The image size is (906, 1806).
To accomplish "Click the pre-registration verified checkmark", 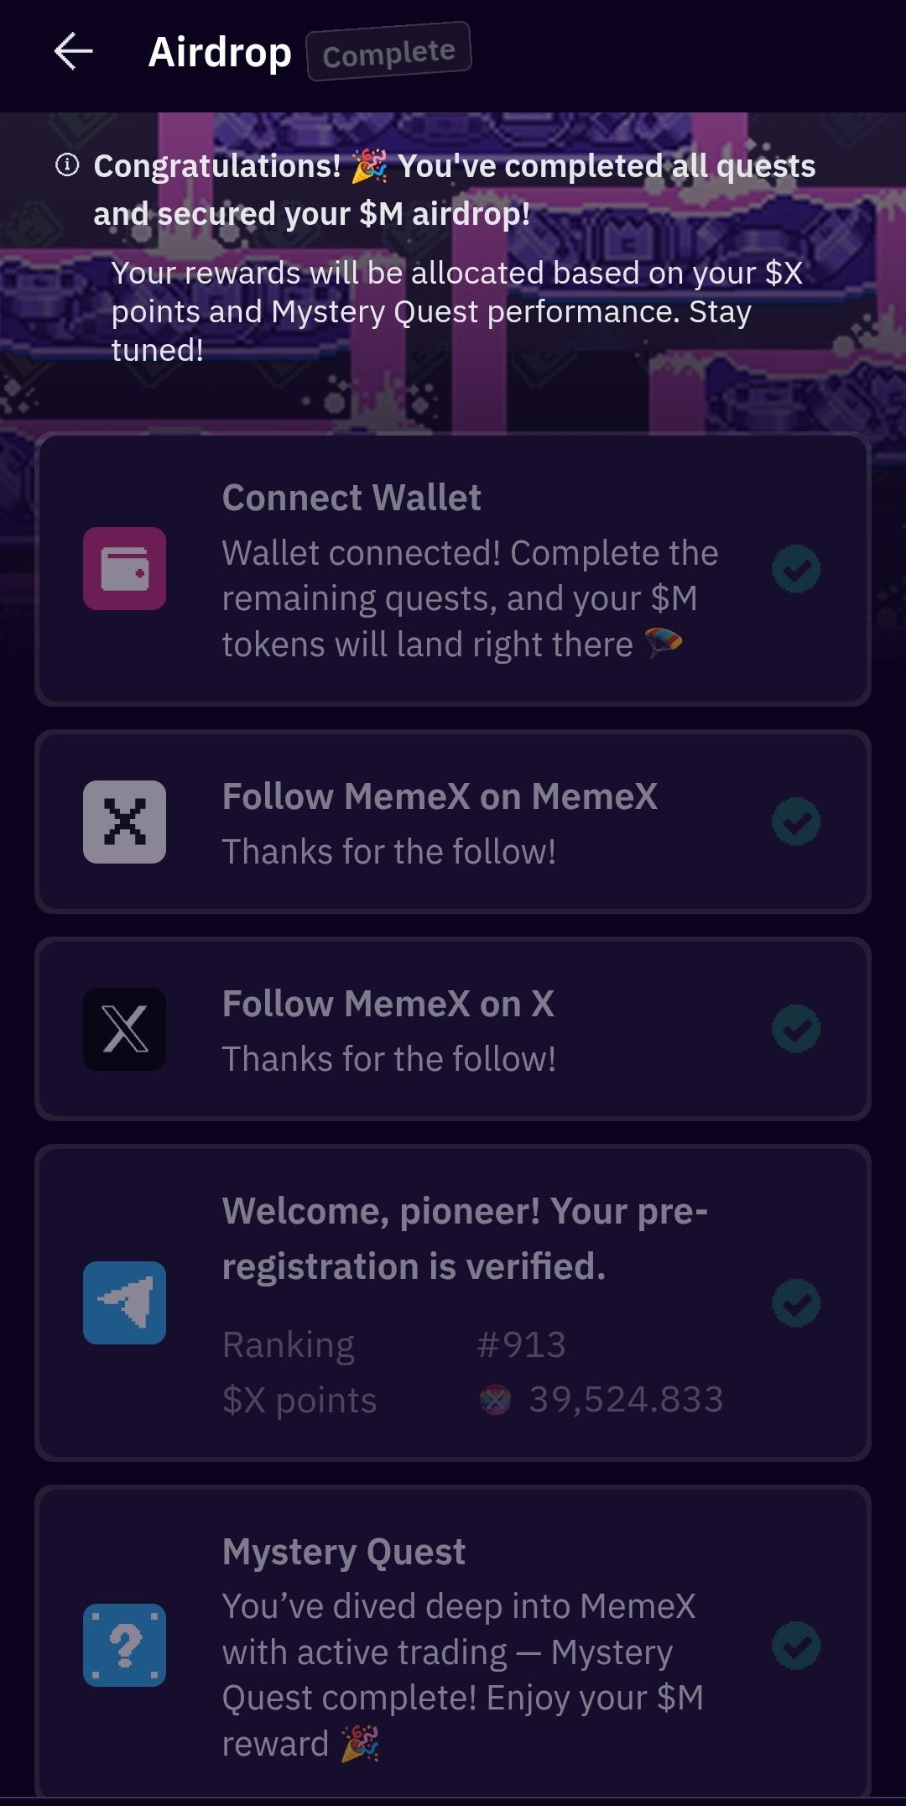I will tap(795, 1302).
